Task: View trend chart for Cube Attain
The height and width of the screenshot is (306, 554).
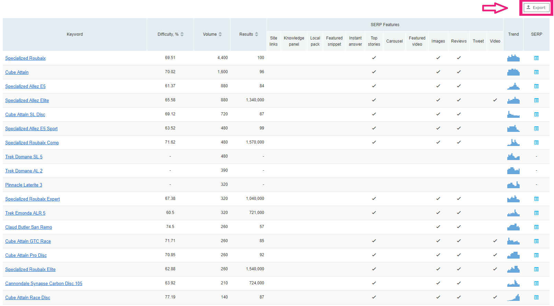Action: (513, 72)
